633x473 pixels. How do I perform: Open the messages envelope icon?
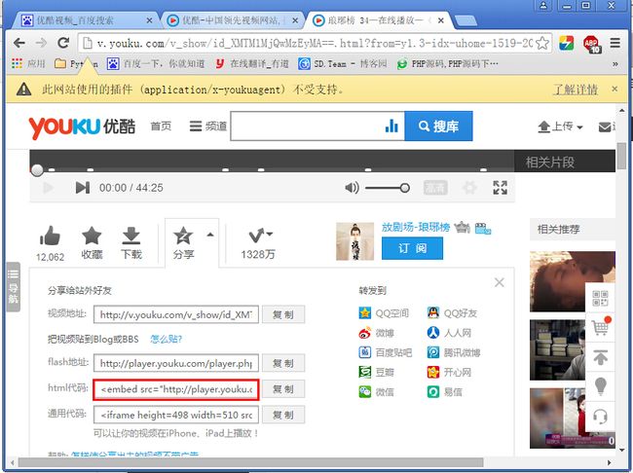(605, 127)
